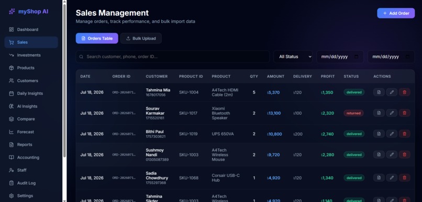The image size is (422, 202).
Task: Click the Compare layers icon
Action: [x=12, y=119]
